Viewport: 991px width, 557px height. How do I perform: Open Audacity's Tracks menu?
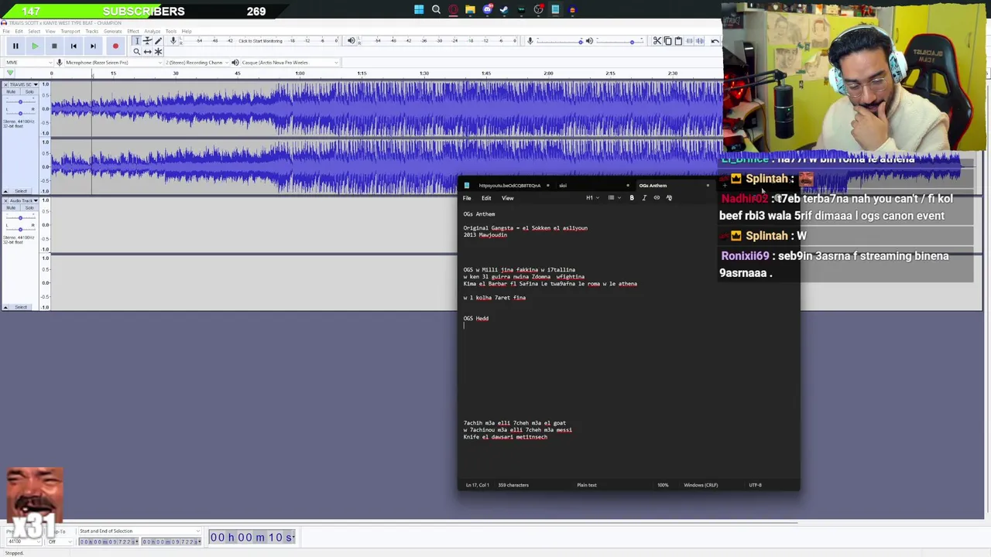(91, 32)
